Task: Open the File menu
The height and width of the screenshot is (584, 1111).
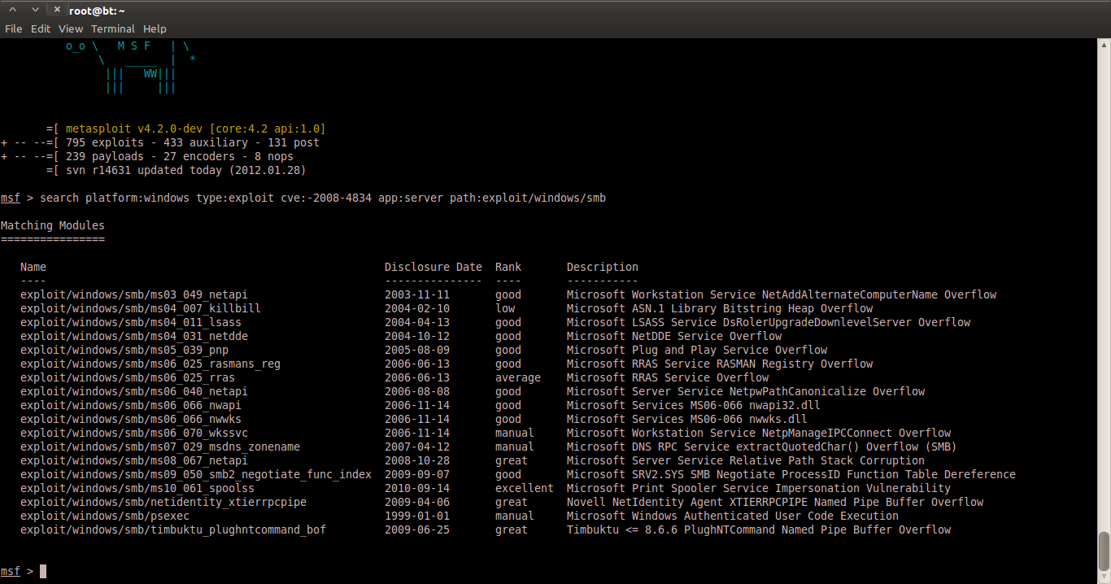Action: [13, 28]
